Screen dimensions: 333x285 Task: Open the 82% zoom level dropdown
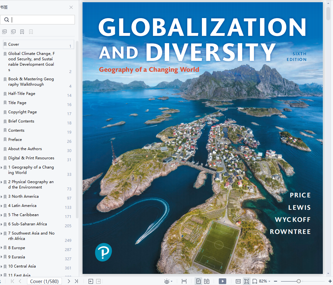pos(265,281)
